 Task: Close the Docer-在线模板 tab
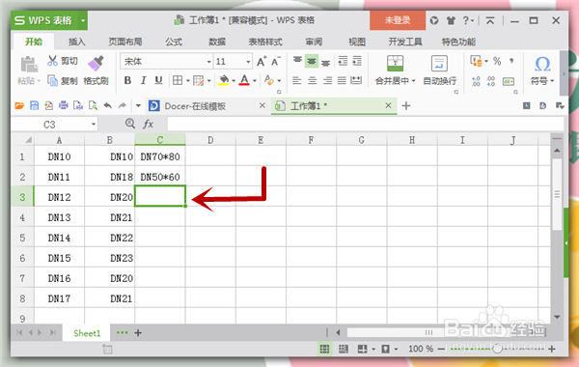coord(262,105)
